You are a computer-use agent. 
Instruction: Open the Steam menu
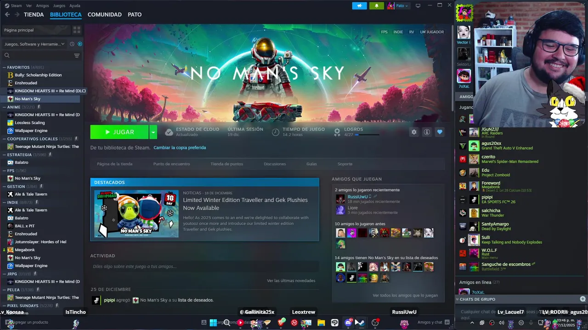click(16, 5)
